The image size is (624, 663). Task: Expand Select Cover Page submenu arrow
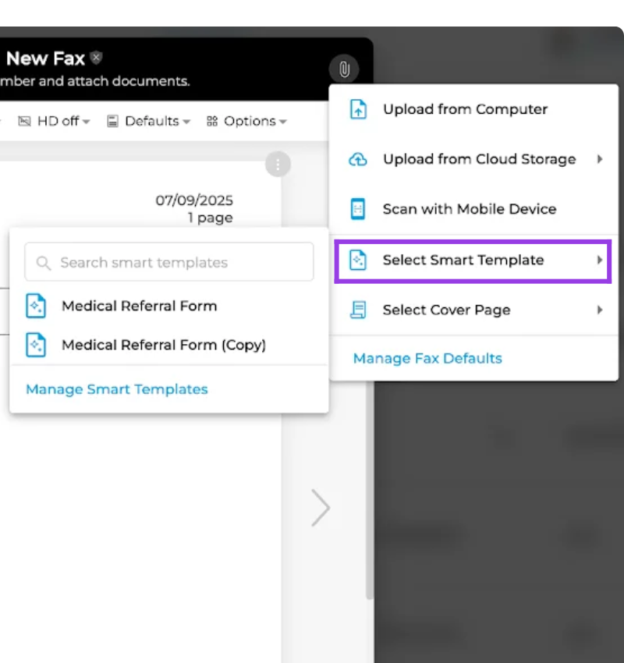click(x=600, y=310)
